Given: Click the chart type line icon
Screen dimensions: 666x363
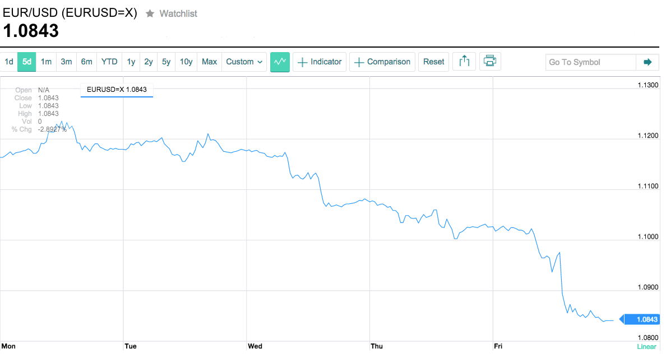Looking at the screenshot, I should click(x=280, y=62).
